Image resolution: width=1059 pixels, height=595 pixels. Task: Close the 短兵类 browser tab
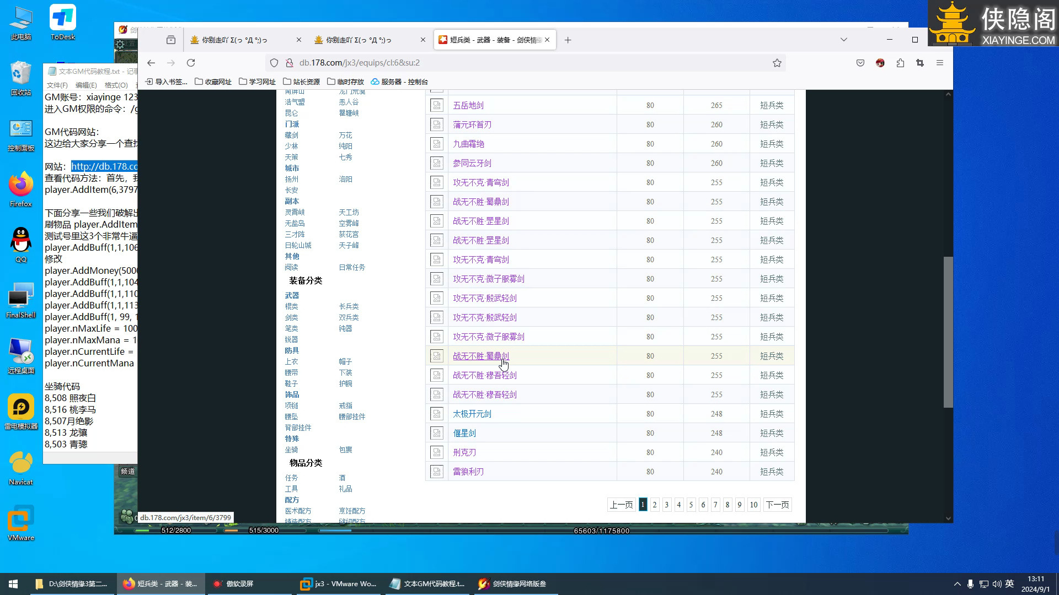[x=547, y=40]
